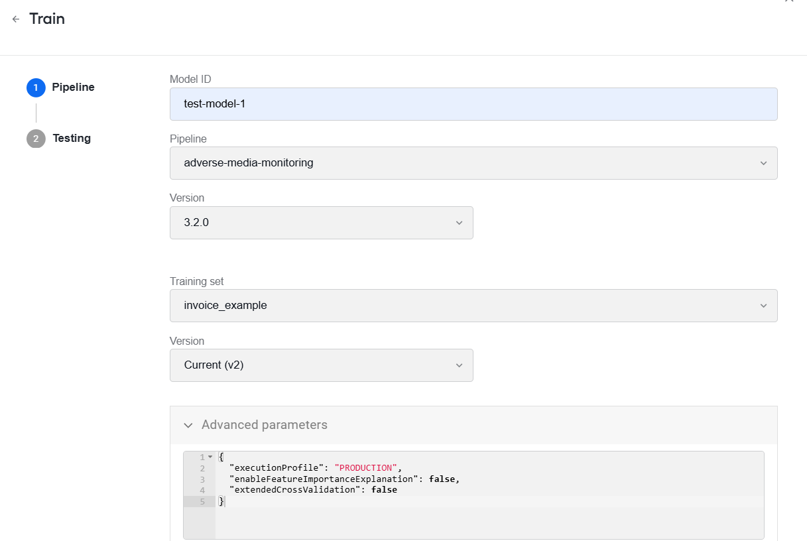807x541 pixels.
Task: Click line number 2 in editor gutter
Action: (203, 468)
